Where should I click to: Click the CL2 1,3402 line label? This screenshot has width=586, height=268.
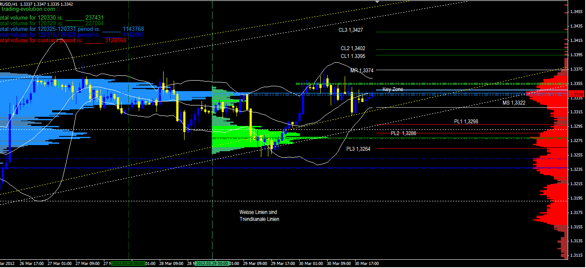point(353,48)
